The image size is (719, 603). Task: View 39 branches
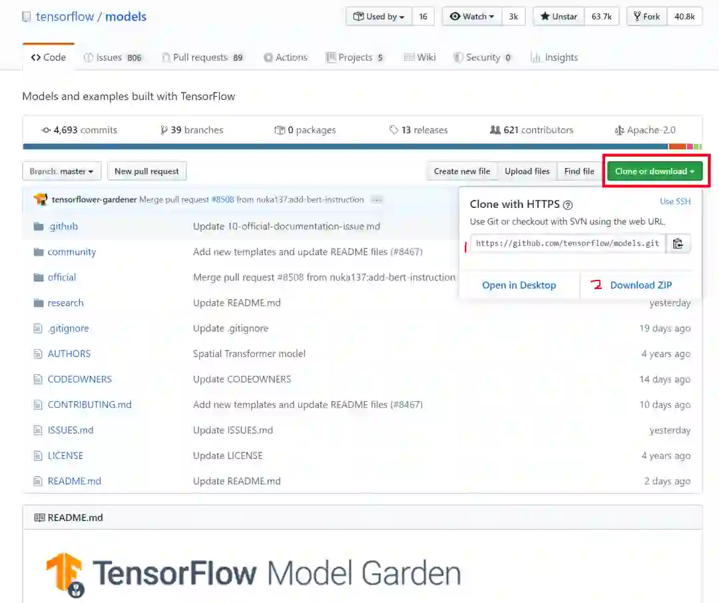point(192,130)
